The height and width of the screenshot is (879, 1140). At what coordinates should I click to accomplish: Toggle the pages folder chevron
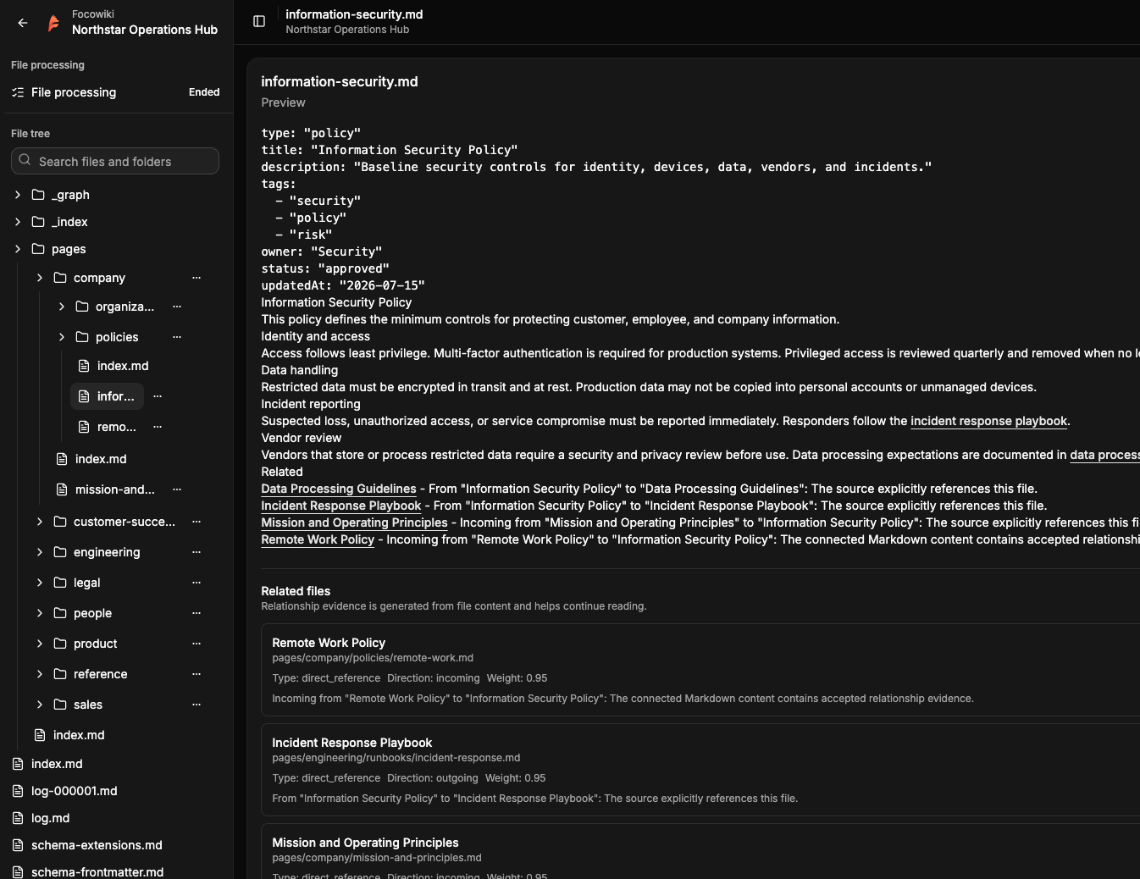(18, 249)
